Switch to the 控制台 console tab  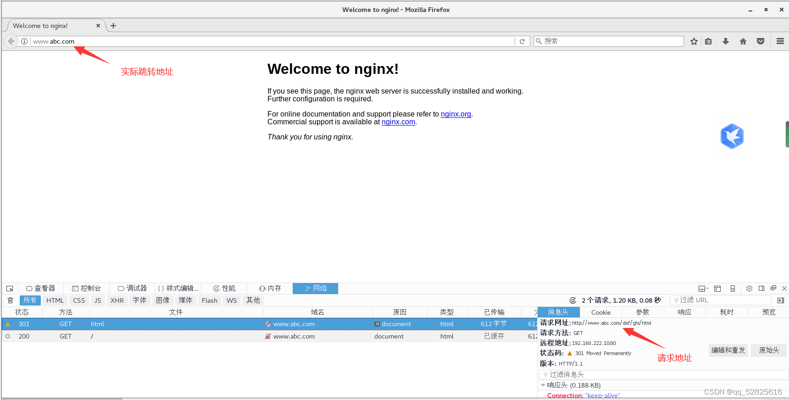tap(86, 288)
